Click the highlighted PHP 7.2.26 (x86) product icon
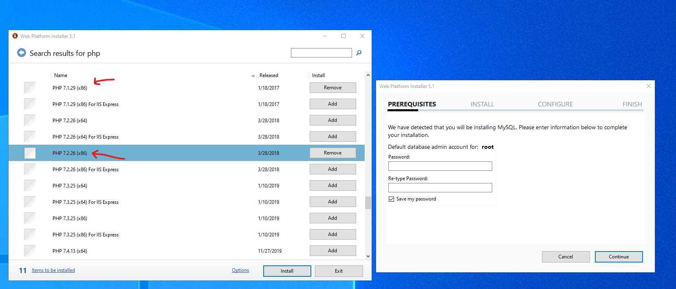 click(x=30, y=153)
